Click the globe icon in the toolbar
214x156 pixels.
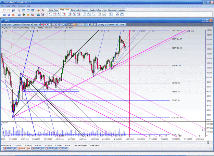click(x=38, y=15)
